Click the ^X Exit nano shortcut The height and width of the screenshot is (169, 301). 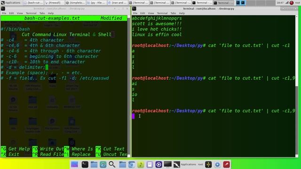(10, 154)
